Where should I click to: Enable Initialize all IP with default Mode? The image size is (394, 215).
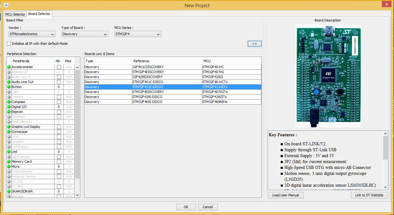[9, 44]
